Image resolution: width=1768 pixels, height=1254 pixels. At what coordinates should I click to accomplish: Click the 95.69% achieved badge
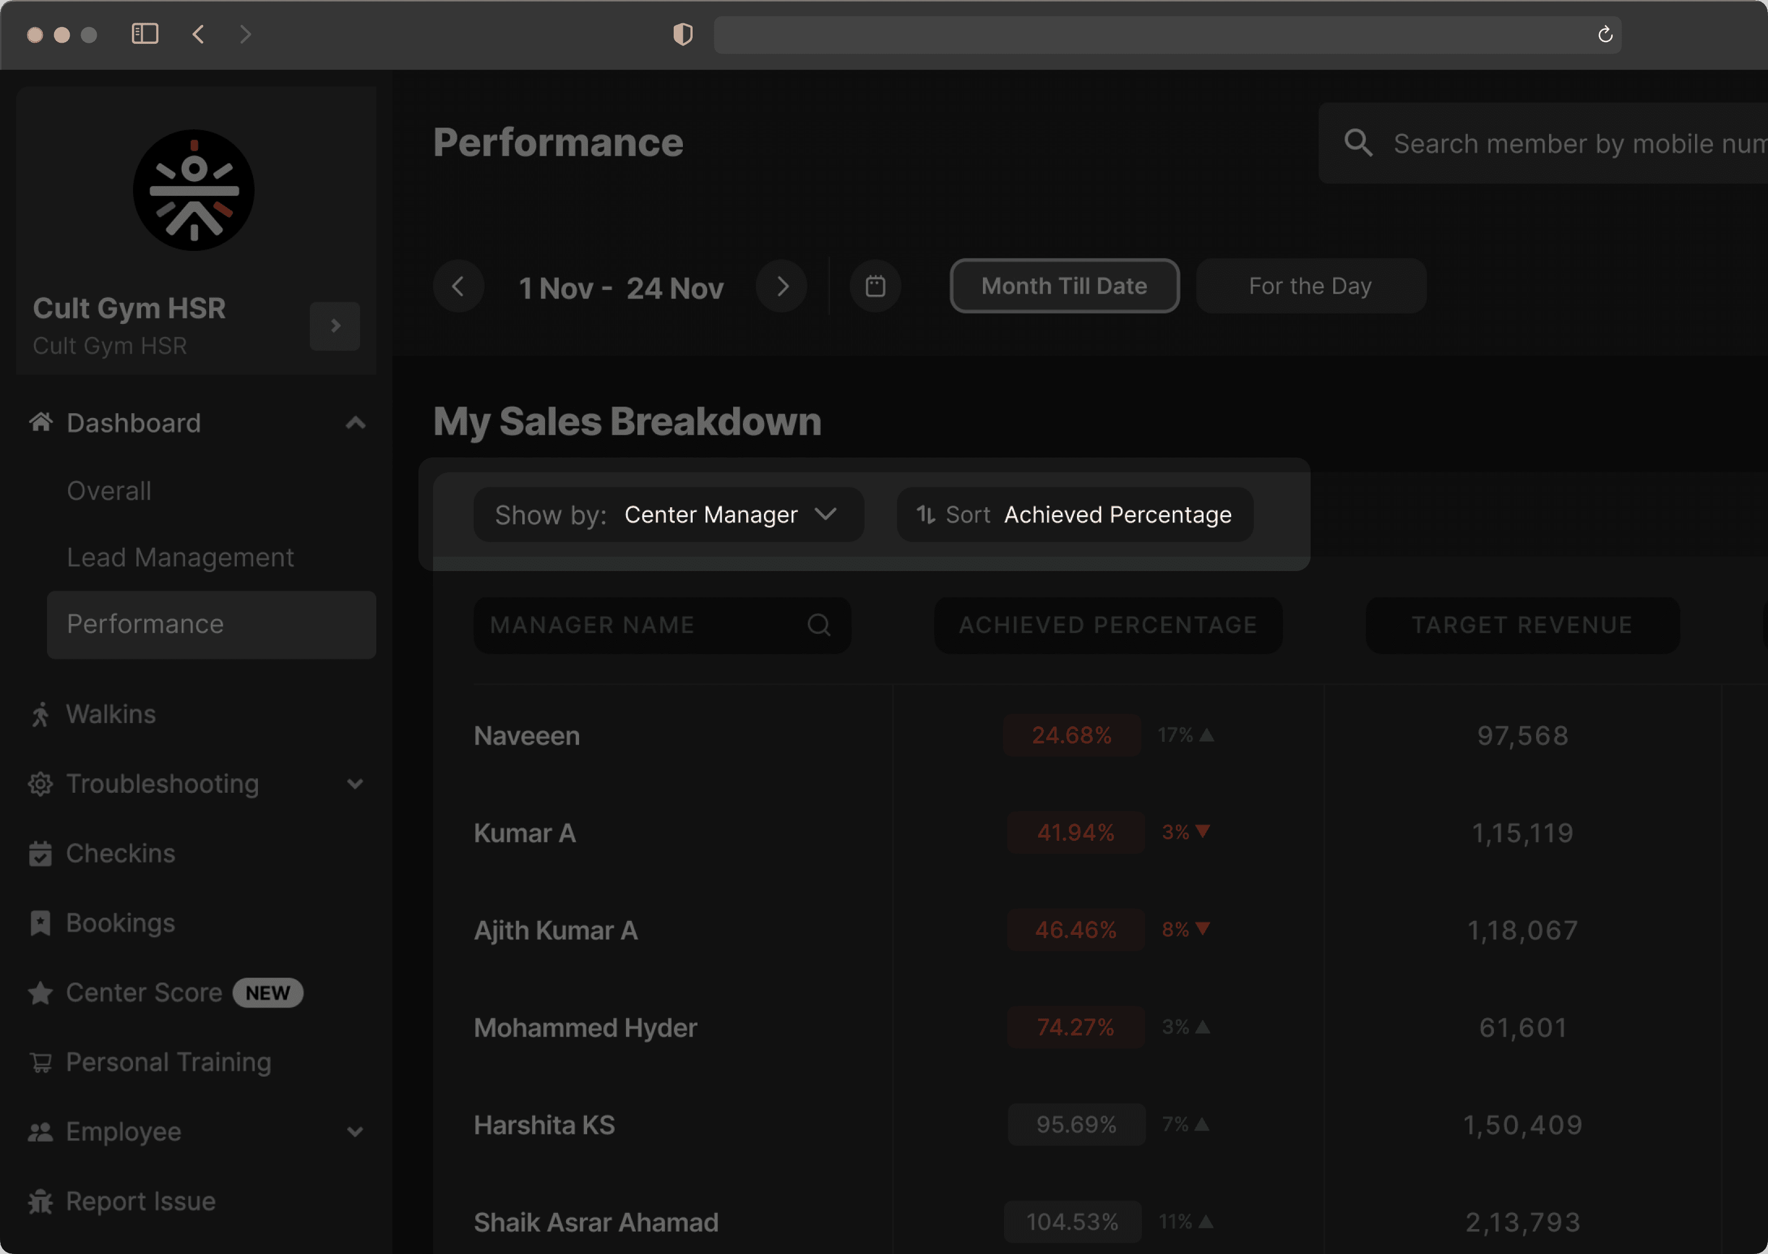[1076, 1124]
